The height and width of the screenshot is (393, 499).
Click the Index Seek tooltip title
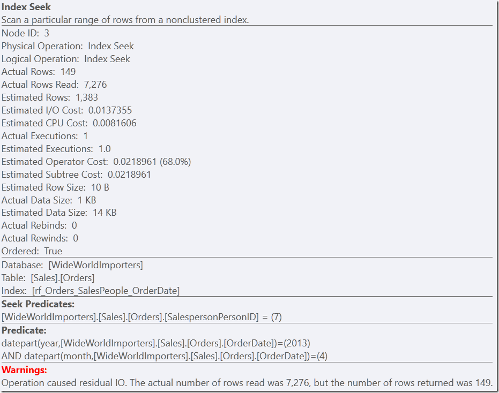(x=26, y=6)
